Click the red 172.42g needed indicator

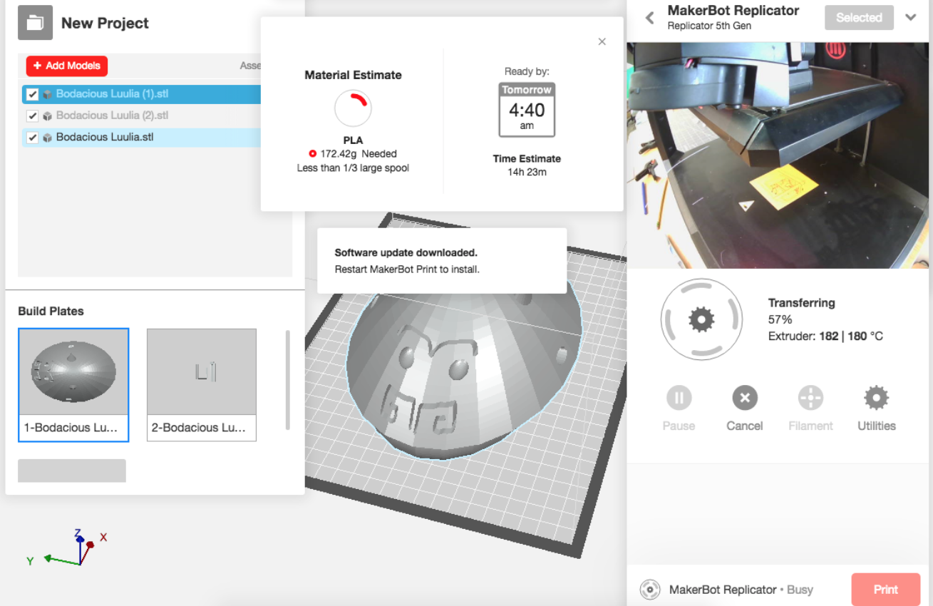click(x=312, y=153)
